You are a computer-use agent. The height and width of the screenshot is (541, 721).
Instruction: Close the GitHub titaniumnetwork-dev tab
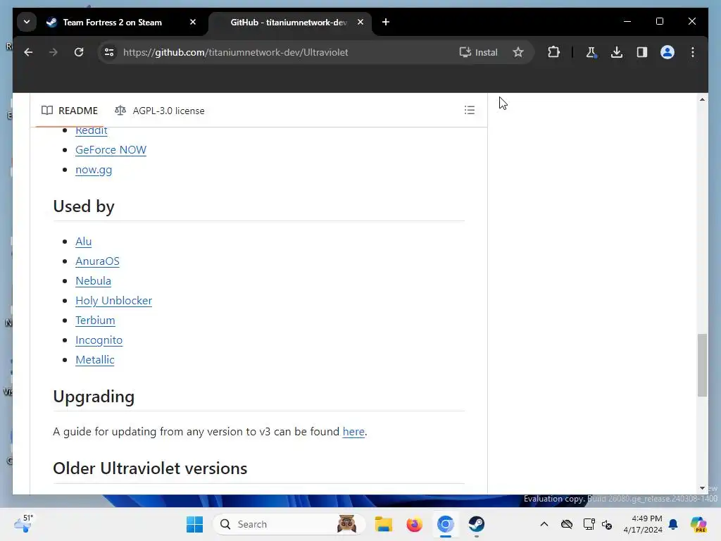pos(360,22)
